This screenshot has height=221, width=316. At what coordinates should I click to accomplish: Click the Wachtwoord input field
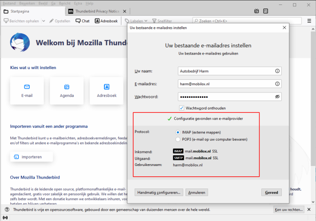[229, 97]
